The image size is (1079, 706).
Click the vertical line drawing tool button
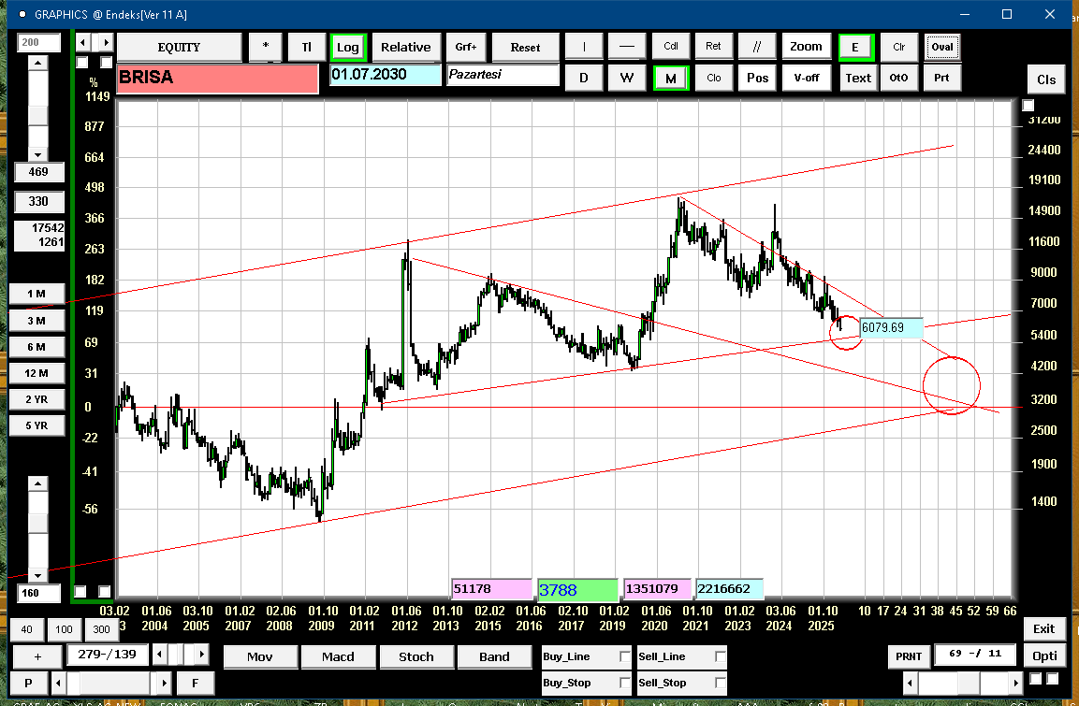point(584,47)
